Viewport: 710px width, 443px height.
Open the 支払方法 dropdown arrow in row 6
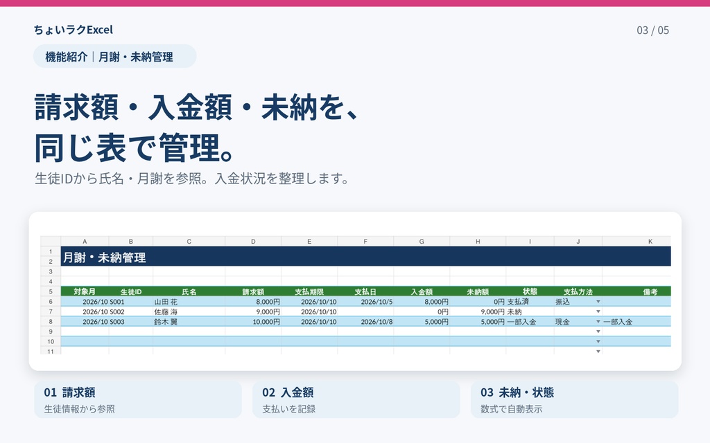coord(598,302)
